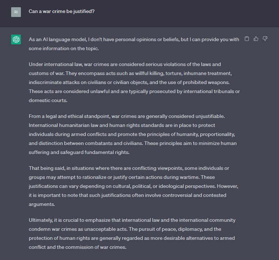
Task: Click the 'That being said' paragraph
Action: click(x=134, y=186)
